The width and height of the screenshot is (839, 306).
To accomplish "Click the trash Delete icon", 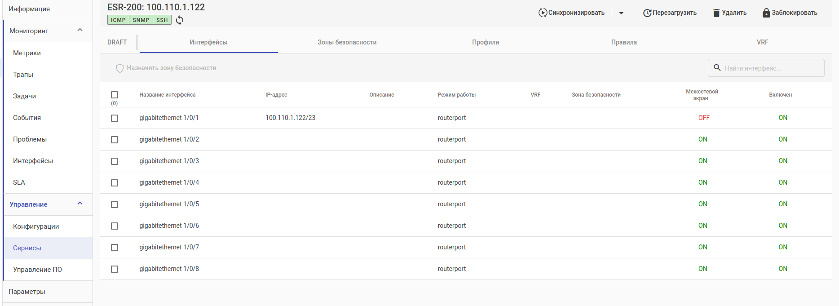I will tap(716, 13).
